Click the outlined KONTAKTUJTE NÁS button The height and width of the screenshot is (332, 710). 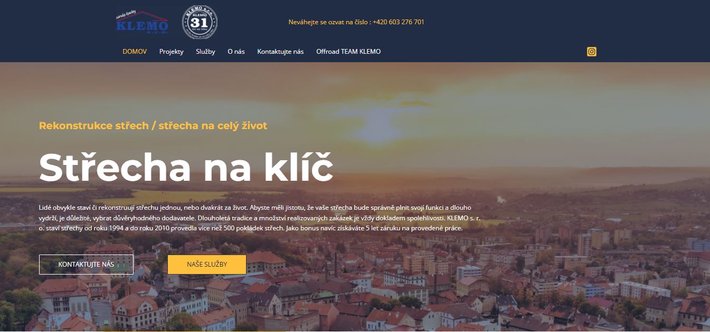pyautogui.click(x=86, y=265)
